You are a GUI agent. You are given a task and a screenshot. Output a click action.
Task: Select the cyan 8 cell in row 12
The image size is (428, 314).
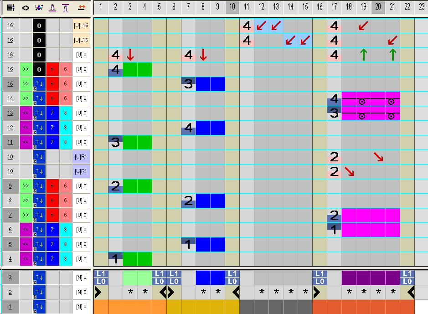point(66,128)
